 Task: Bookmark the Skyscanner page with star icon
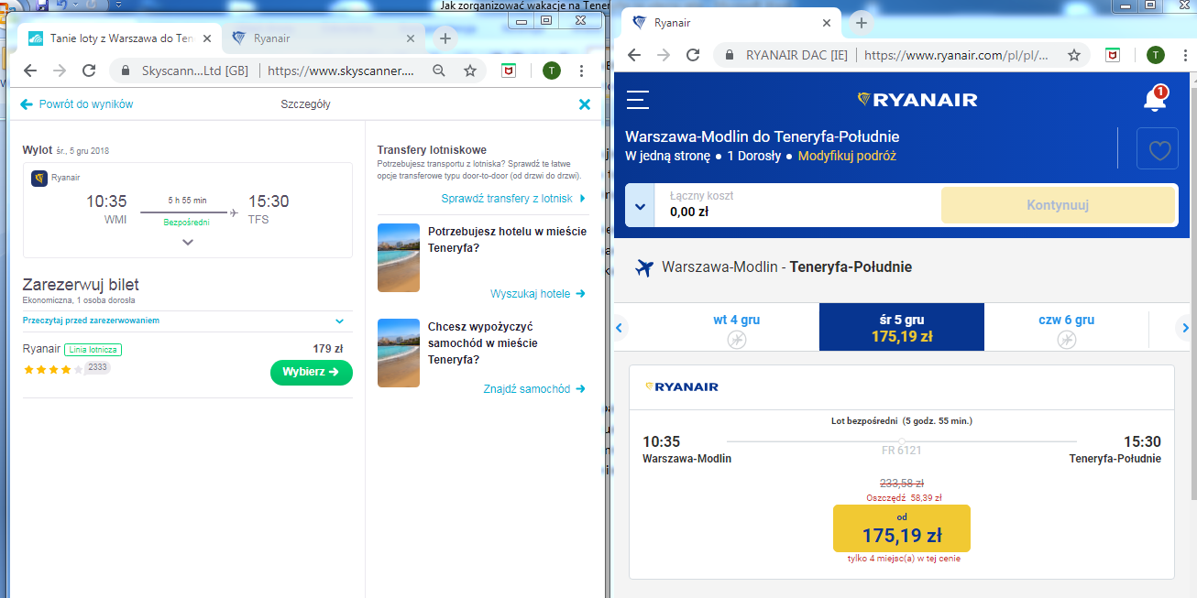pos(470,71)
